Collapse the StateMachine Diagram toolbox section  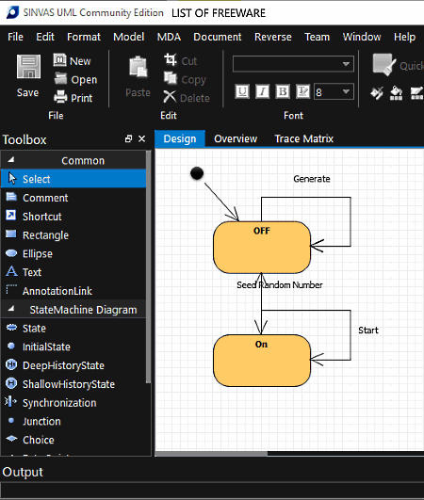coord(11,309)
